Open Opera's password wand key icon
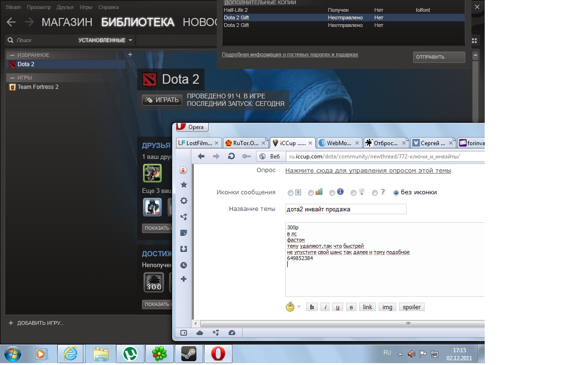Screen dimensions: 568x365 (246, 156)
